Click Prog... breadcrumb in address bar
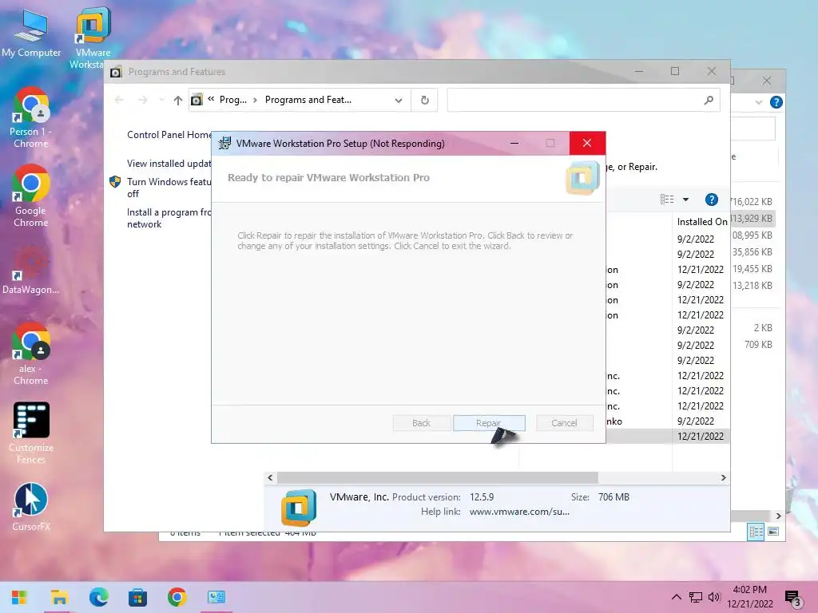The height and width of the screenshot is (613, 818). (x=232, y=100)
